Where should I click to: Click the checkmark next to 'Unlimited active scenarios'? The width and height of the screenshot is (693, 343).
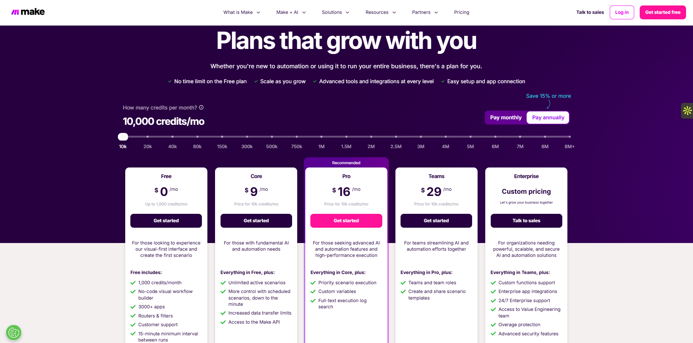tap(223, 282)
